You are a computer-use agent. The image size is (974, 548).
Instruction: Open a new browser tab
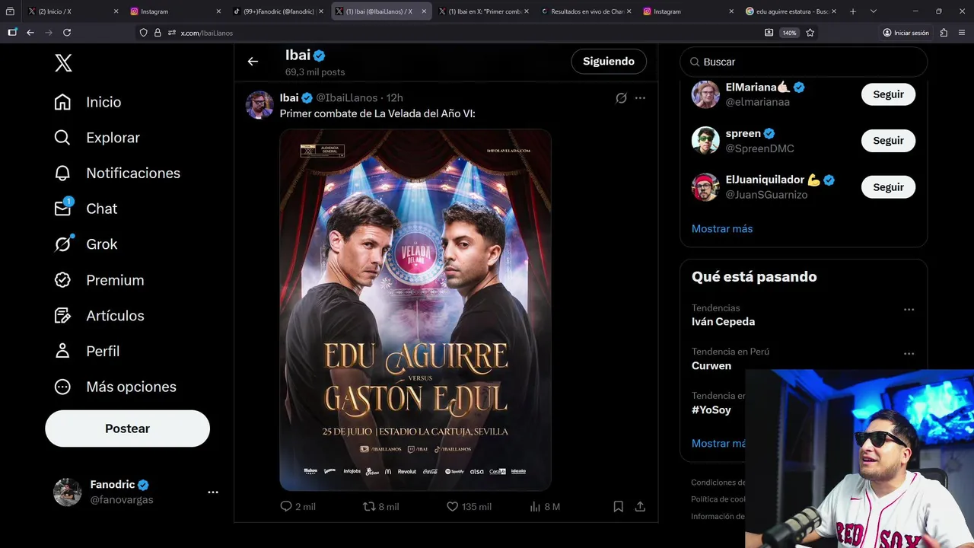click(853, 11)
